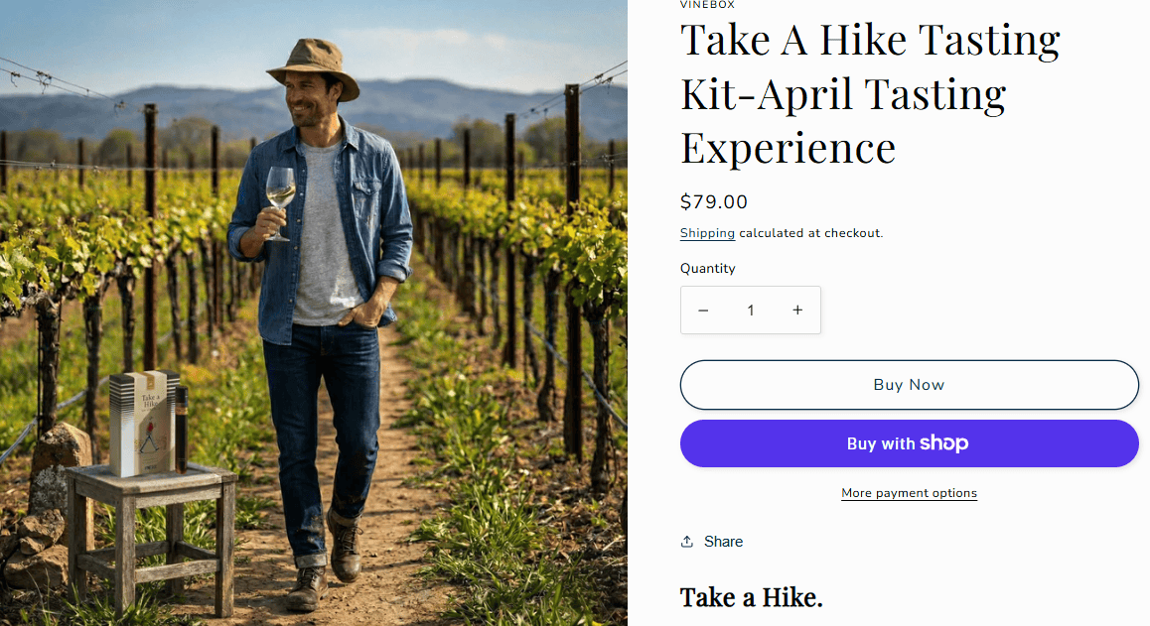Click the Buy with Shop button

[x=909, y=443]
